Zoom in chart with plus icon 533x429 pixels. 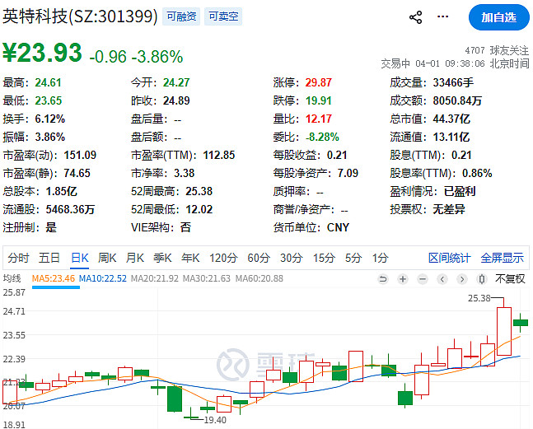[403, 279]
